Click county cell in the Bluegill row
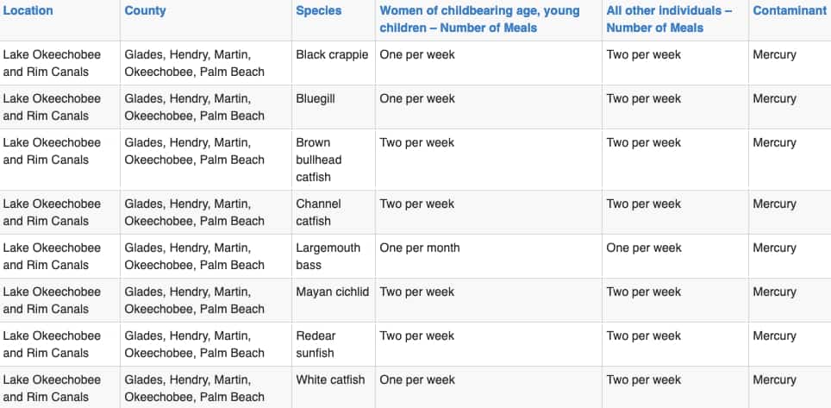The height and width of the screenshot is (408, 831). 195,107
